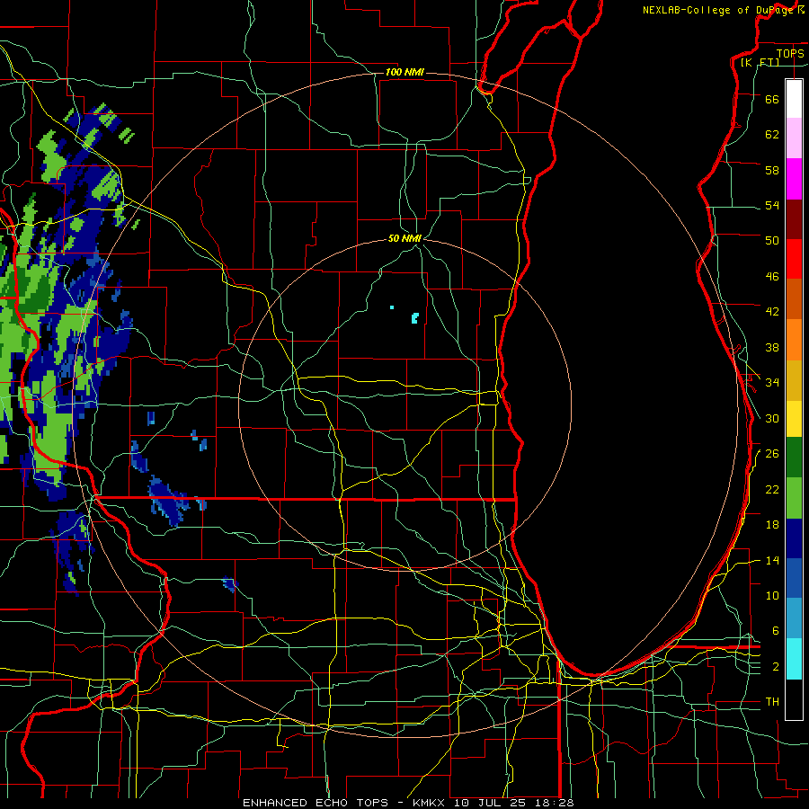This screenshot has height=809, width=809.
Task: Pick the medium blue legend swatch
Action: 794,578
